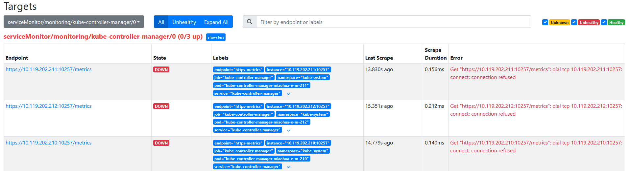630x171 pixels.
Task: Focus the Filter by endpoint or labels field
Action: coord(394,22)
